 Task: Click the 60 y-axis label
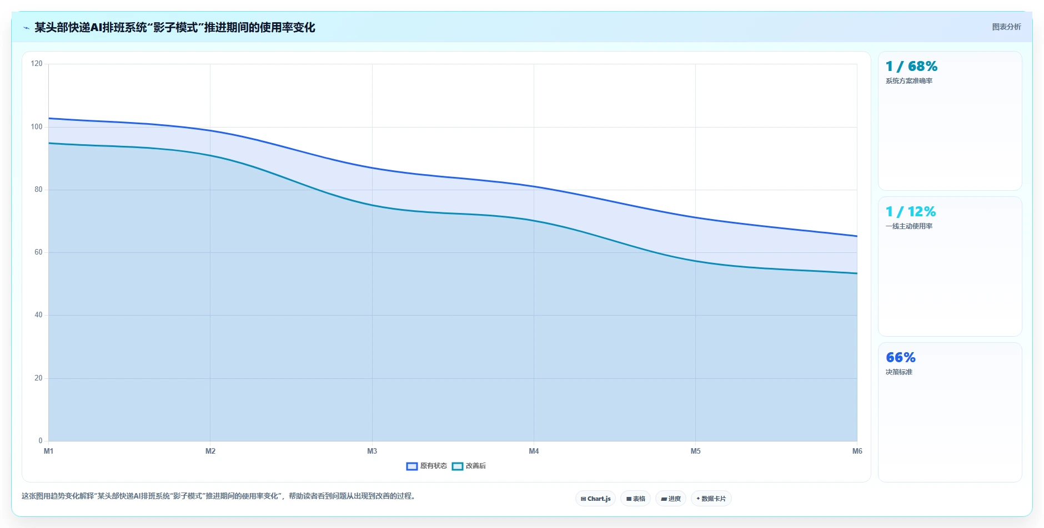[38, 252]
